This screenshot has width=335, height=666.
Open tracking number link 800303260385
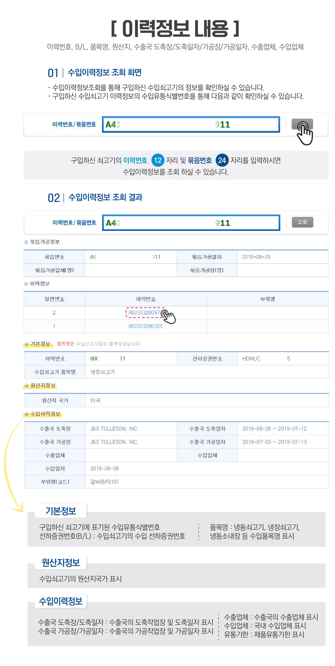click(145, 326)
